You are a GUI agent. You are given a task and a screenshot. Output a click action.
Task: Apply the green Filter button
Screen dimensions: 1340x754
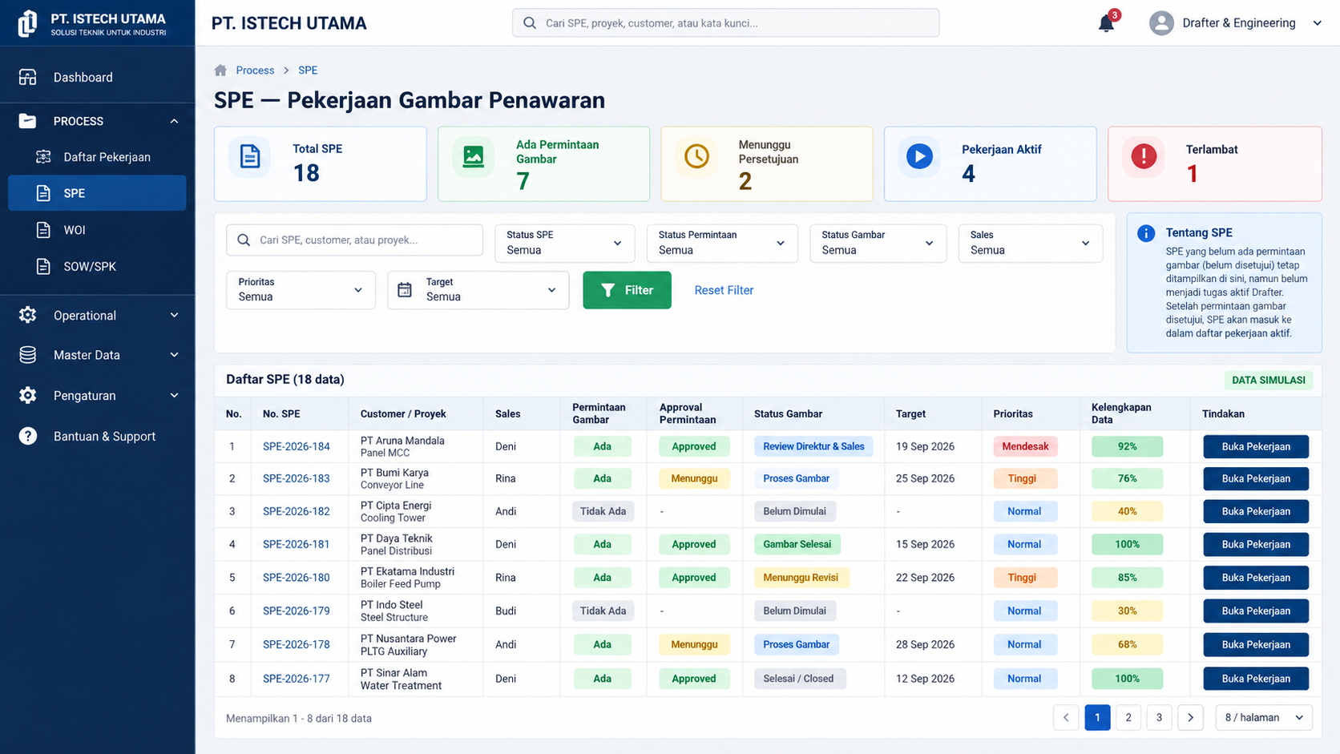tap(627, 290)
